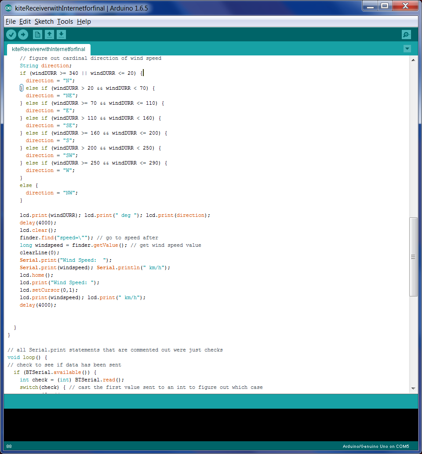
Task: Click the line number 88 in status bar
Action: [x=9, y=447]
